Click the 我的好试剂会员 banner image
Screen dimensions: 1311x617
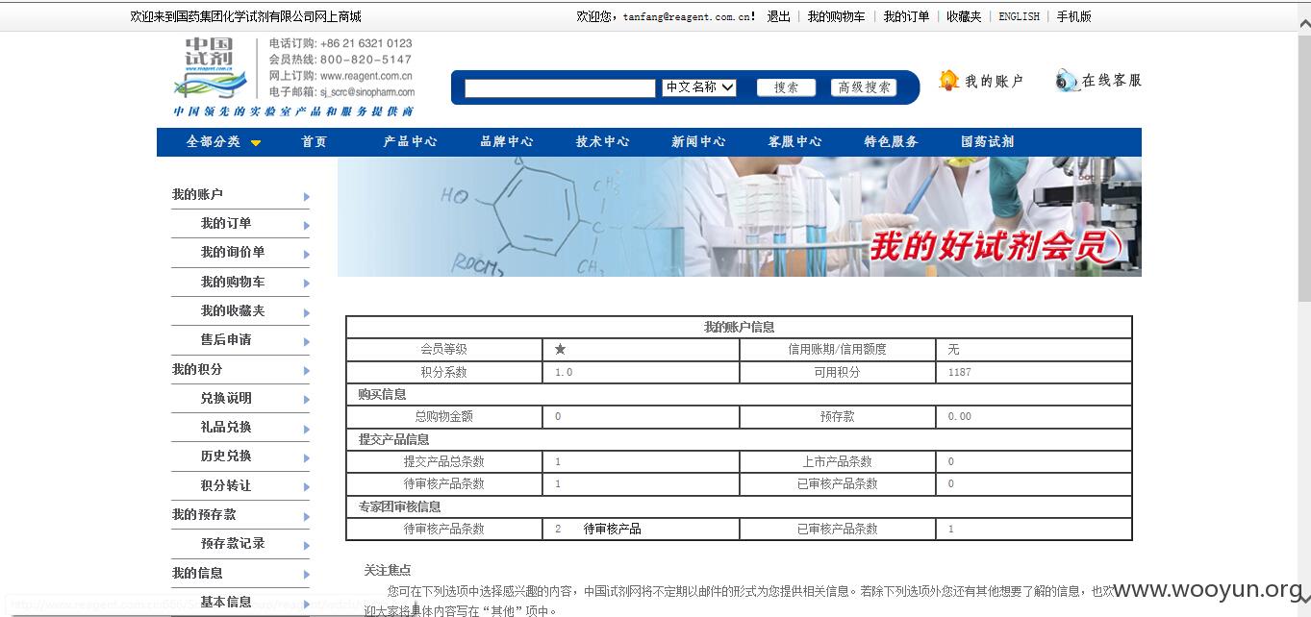click(739, 217)
